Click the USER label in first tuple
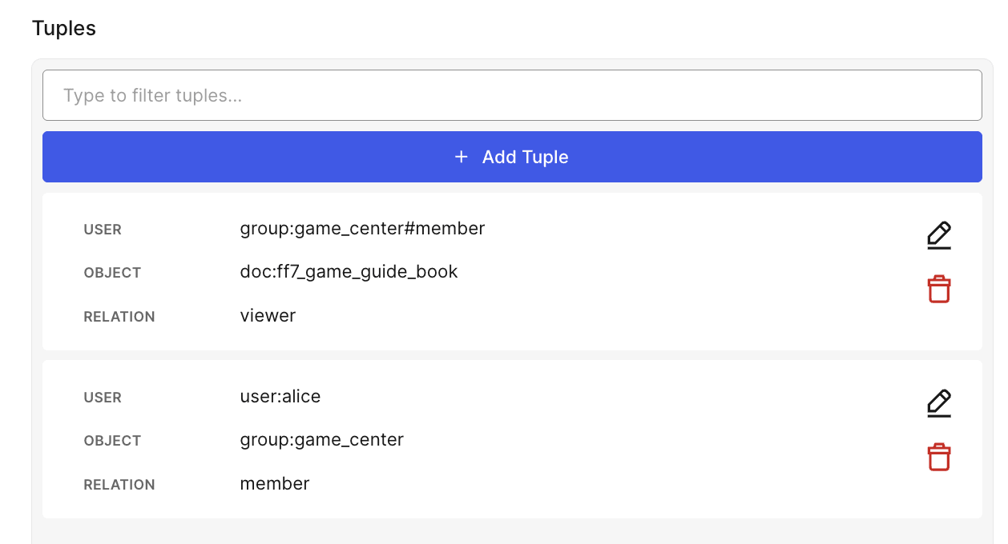Image resolution: width=1008 pixels, height=544 pixels. click(x=103, y=230)
